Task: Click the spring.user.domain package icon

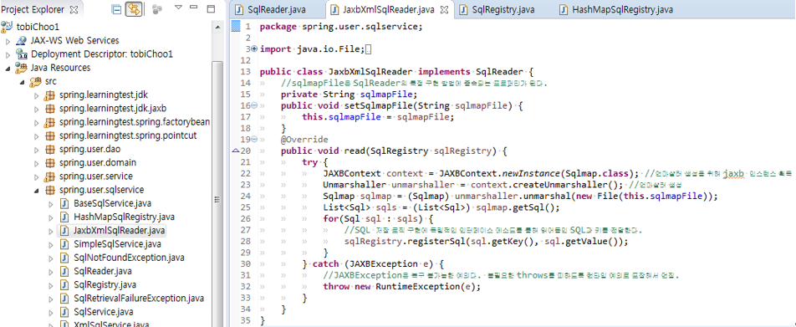Action: pos(50,163)
